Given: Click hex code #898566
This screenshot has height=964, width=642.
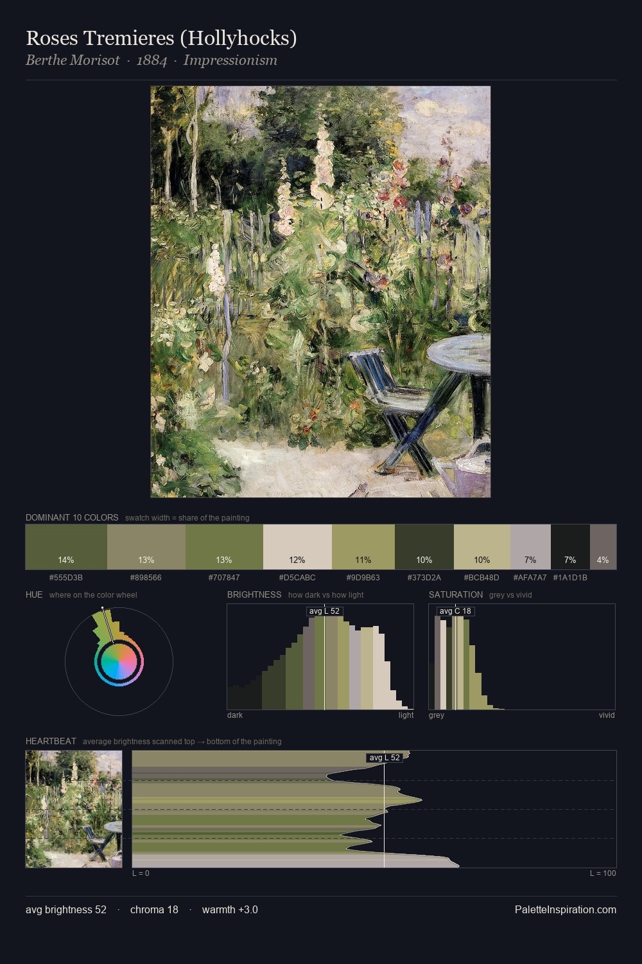Looking at the screenshot, I should coord(146,578).
